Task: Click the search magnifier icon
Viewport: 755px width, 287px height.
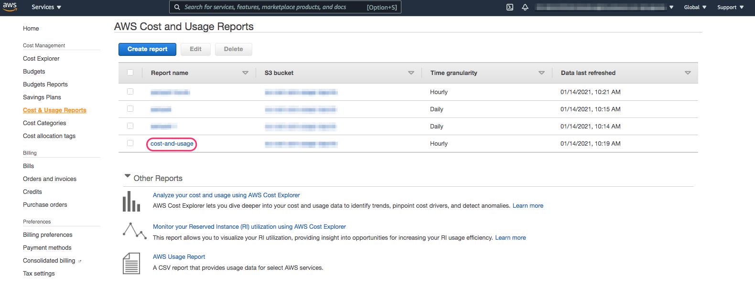Action: point(177,7)
